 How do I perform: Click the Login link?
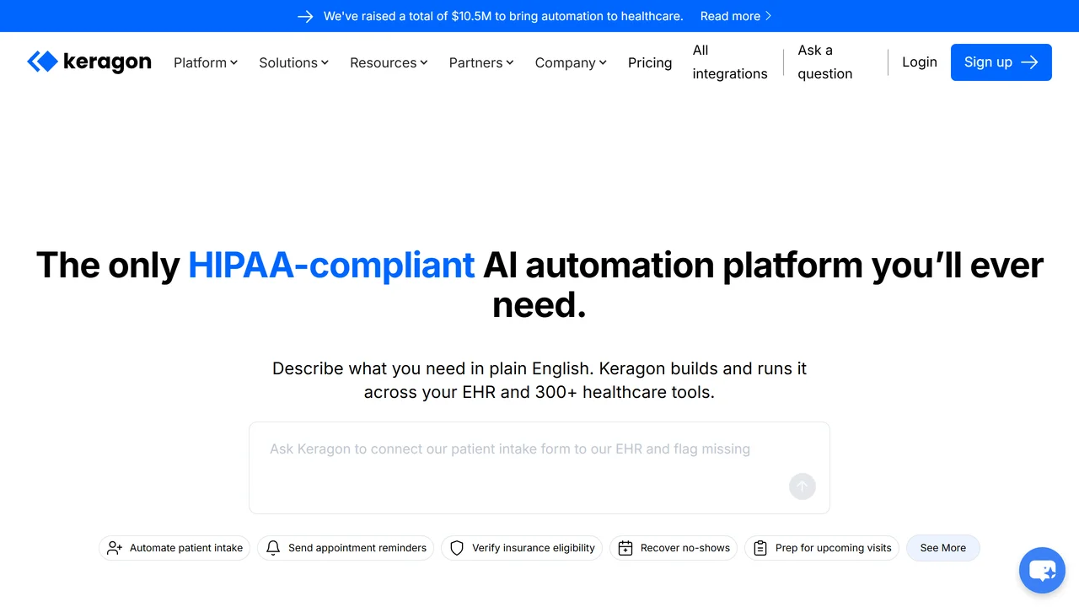(x=920, y=62)
